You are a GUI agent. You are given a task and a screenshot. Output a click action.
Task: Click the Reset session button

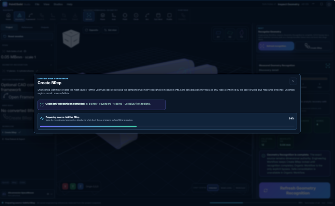[27, 37]
